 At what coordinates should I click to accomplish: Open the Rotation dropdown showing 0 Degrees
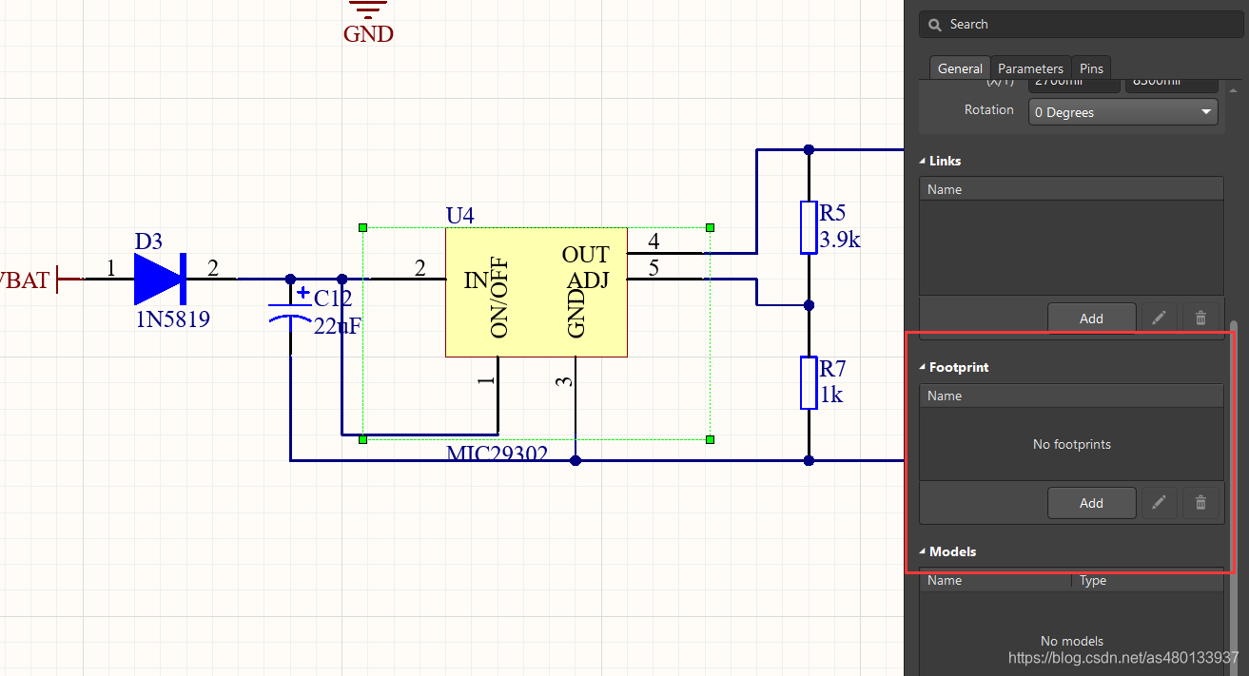[x=1122, y=112]
